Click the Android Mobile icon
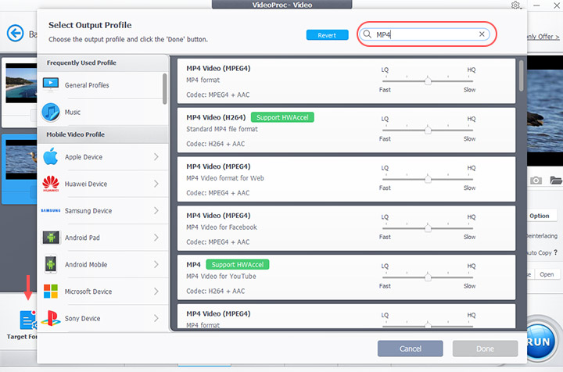The image size is (563, 372). [51, 264]
